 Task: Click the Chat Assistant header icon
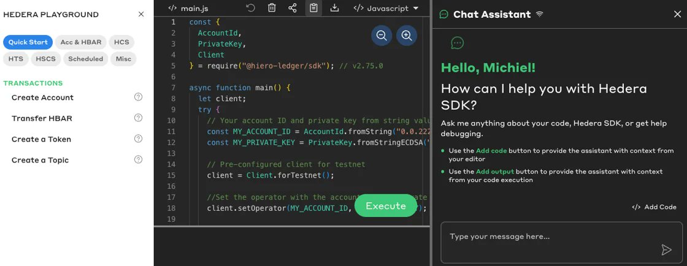pyautogui.click(x=444, y=15)
